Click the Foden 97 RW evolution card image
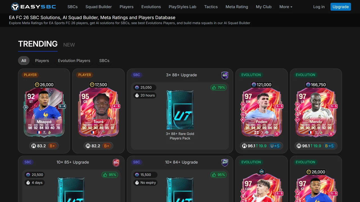Image resolution: width=360 pixels, height=202 pixels. 262,113
